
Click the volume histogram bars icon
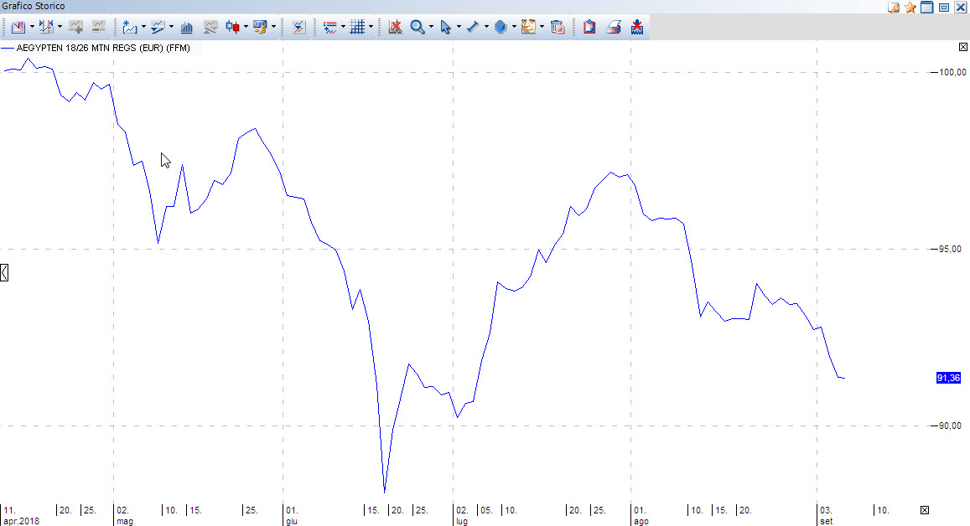click(x=187, y=27)
